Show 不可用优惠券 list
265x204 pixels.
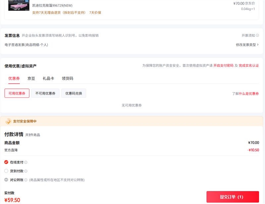45,93
